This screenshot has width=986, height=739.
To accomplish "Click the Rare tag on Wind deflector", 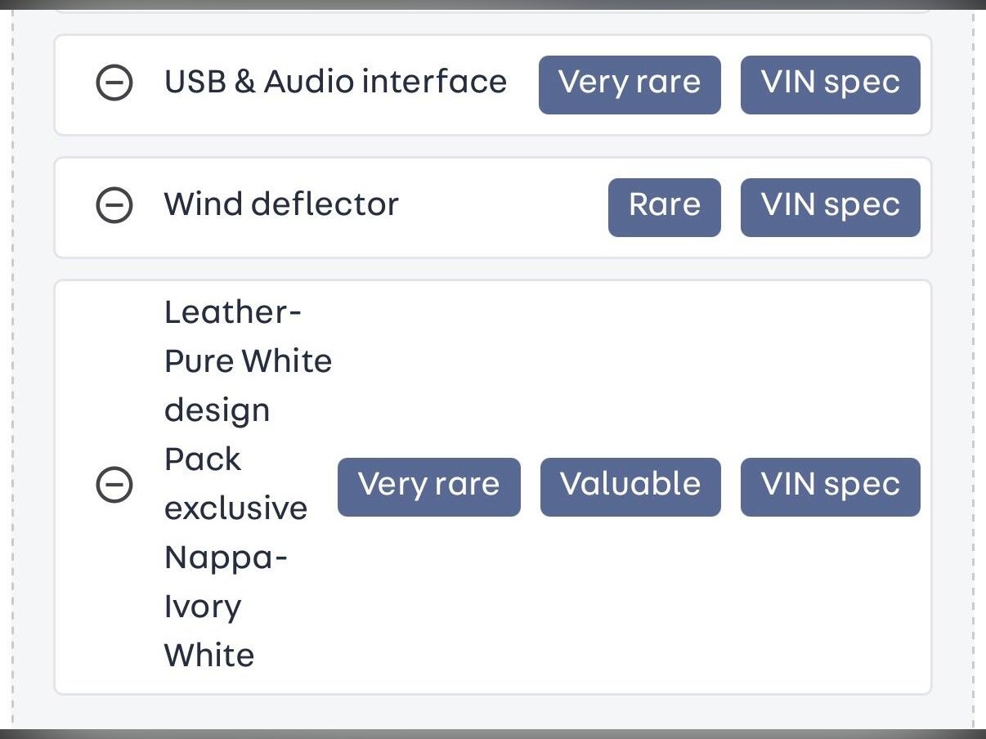I will tap(664, 206).
